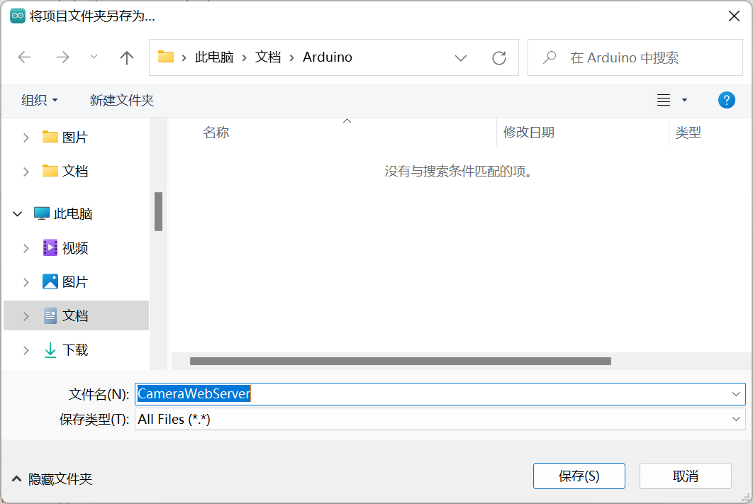Viewport: 753px width, 504px height.
Task: Open 保存类型 All Files combo box
Action: coord(440,419)
